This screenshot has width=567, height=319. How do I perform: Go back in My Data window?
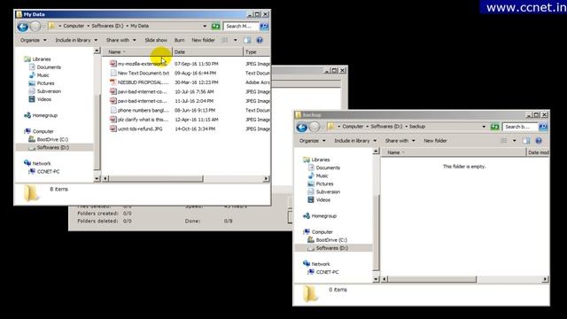(23, 27)
